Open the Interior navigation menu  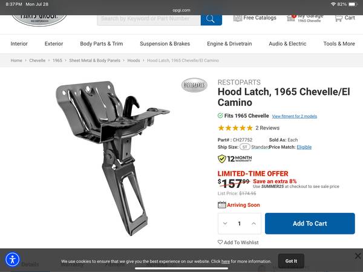coord(19,44)
